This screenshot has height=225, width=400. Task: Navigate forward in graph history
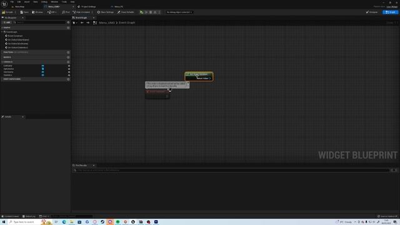87,22
